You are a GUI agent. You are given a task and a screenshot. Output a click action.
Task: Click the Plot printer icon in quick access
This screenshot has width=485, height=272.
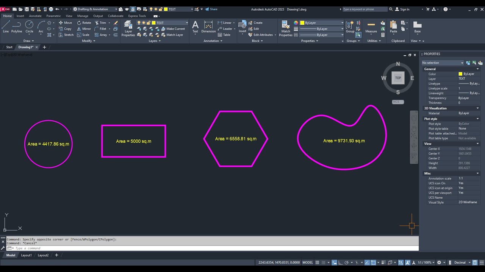tap(51, 9)
